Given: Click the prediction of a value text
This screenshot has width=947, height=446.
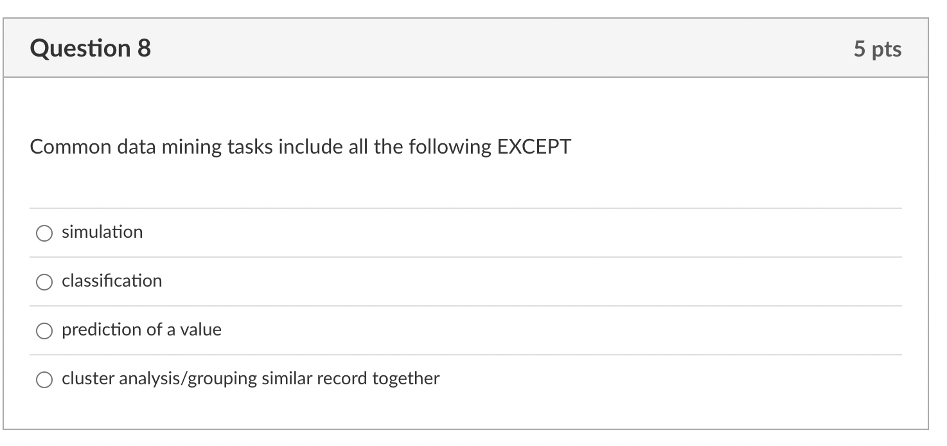Looking at the screenshot, I should click(141, 330).
